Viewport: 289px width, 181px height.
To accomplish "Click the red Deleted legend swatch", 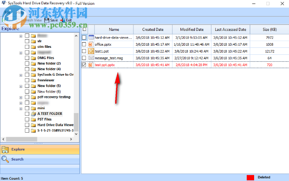I will coord(250,178).
